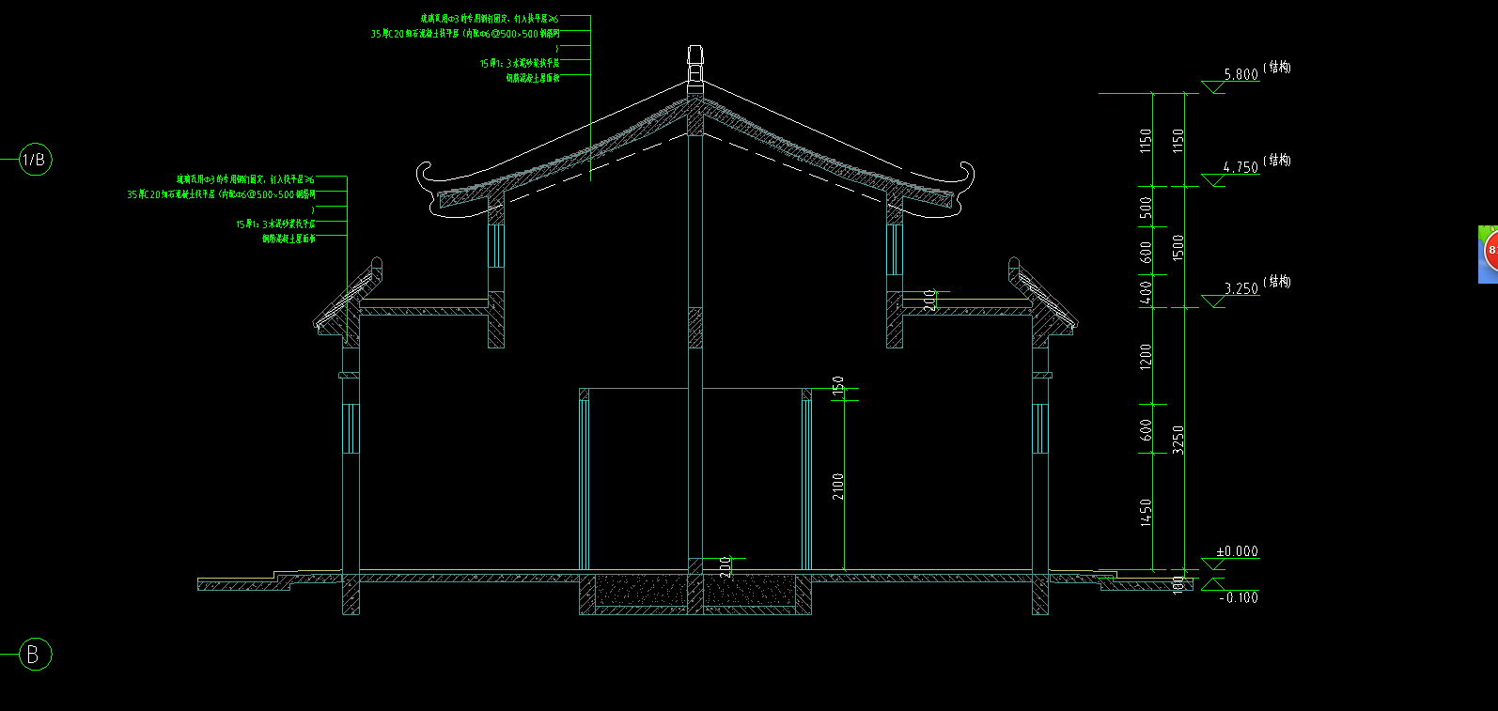Pick the 1500 dimension text
The width and height of the screenshot is (1498, 711).
[1178, 248]
